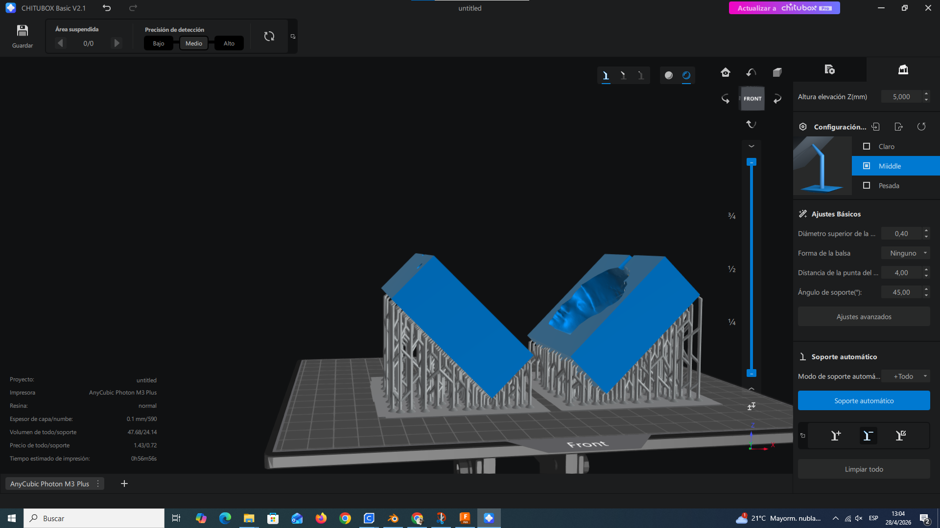Click the chevron above the layer slider

(x=752, y=146)
